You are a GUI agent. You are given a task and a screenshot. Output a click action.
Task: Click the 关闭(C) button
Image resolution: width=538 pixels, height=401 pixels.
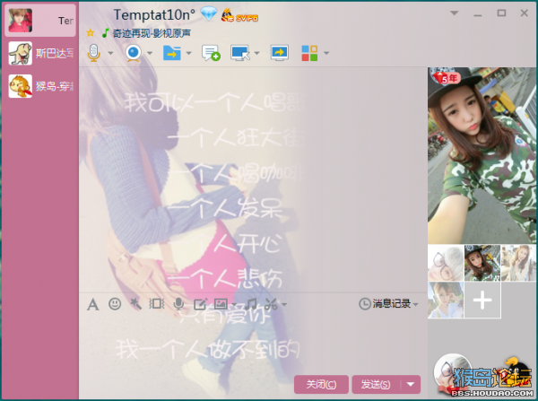point(321,384)
